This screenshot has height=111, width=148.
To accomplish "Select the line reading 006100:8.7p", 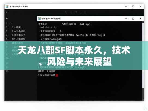I will click(x=48, y=27).
